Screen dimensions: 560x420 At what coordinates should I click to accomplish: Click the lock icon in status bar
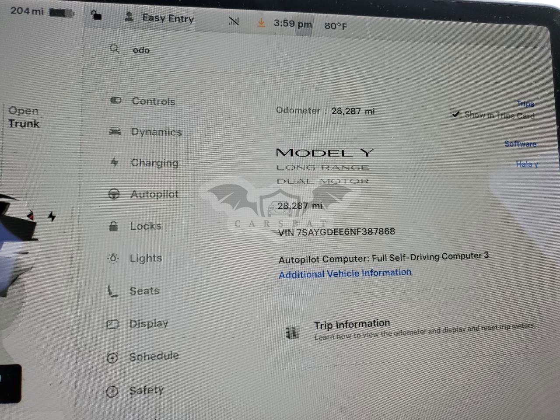pyautogui.click(x=96, y=15)
